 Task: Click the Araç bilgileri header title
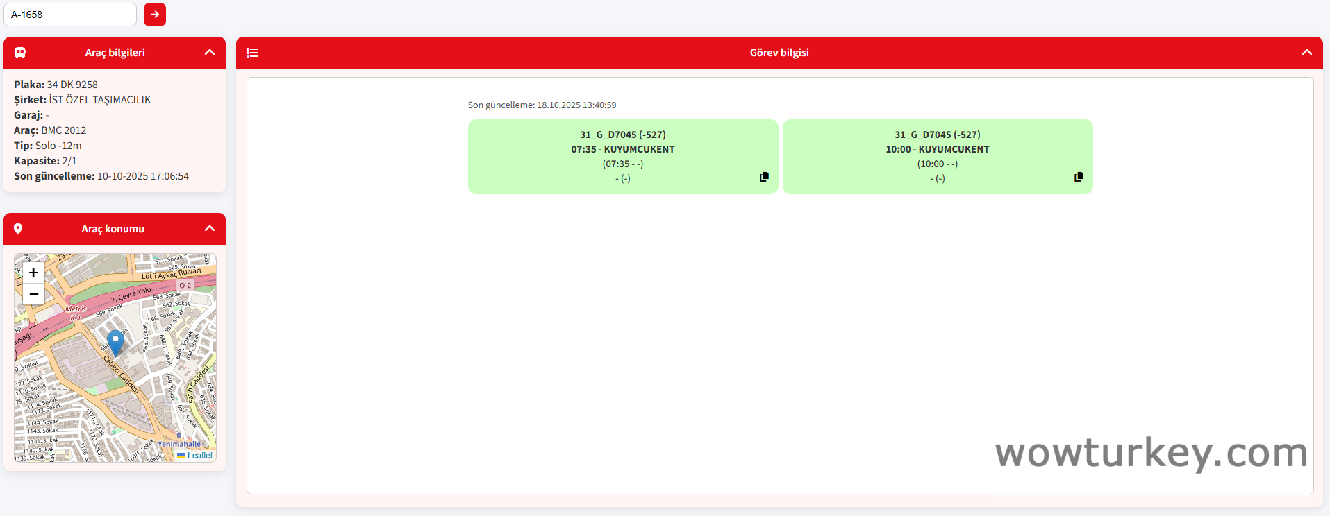pyautogui.click(x=115, y=53)
